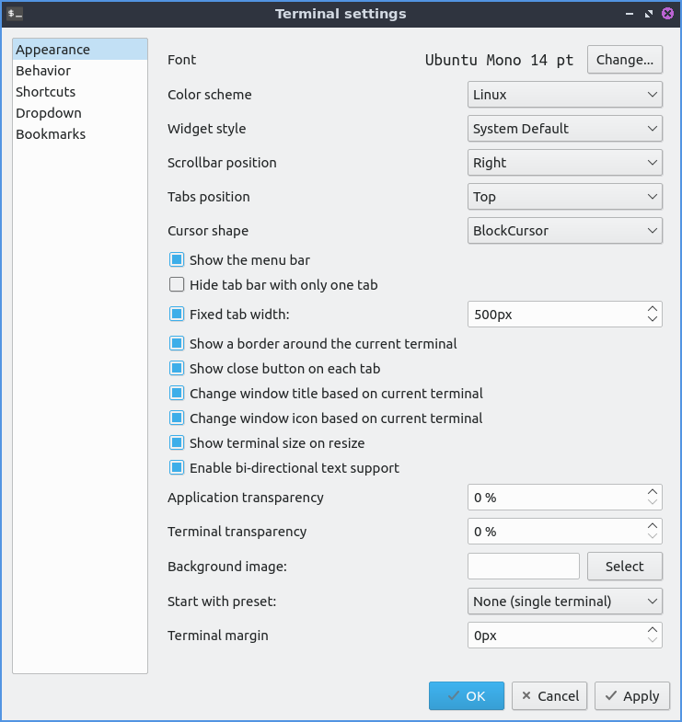Switch to the Behavior settings page

pos(43,71)
